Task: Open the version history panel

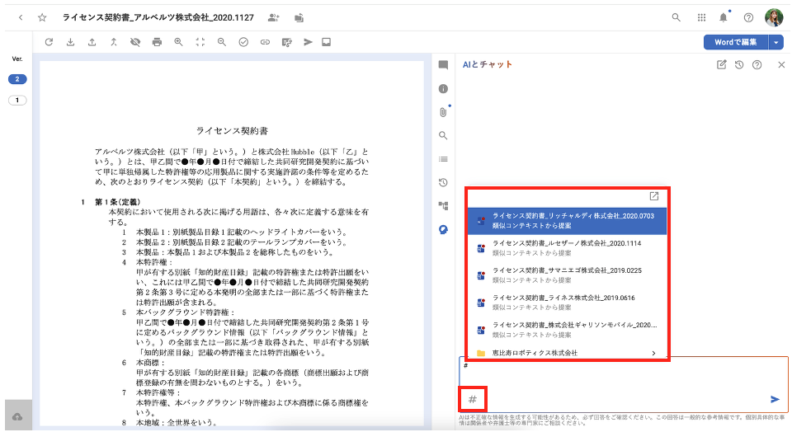Action: [443, 183]
